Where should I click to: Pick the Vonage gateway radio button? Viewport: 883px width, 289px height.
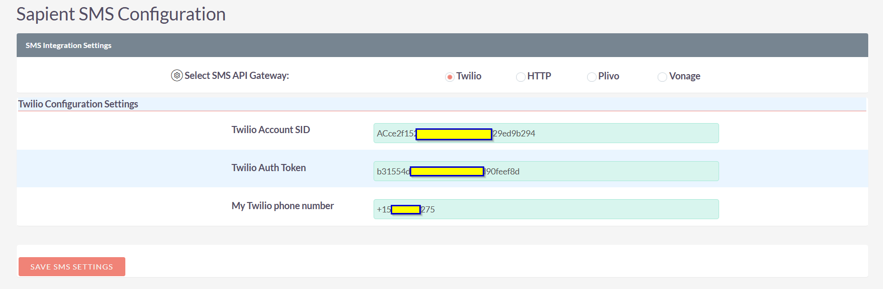pyautogui.click(x=662, y=77)
